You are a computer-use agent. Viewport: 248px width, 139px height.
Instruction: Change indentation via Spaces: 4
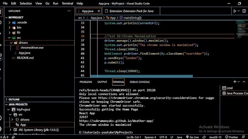[x=150, y=137]
